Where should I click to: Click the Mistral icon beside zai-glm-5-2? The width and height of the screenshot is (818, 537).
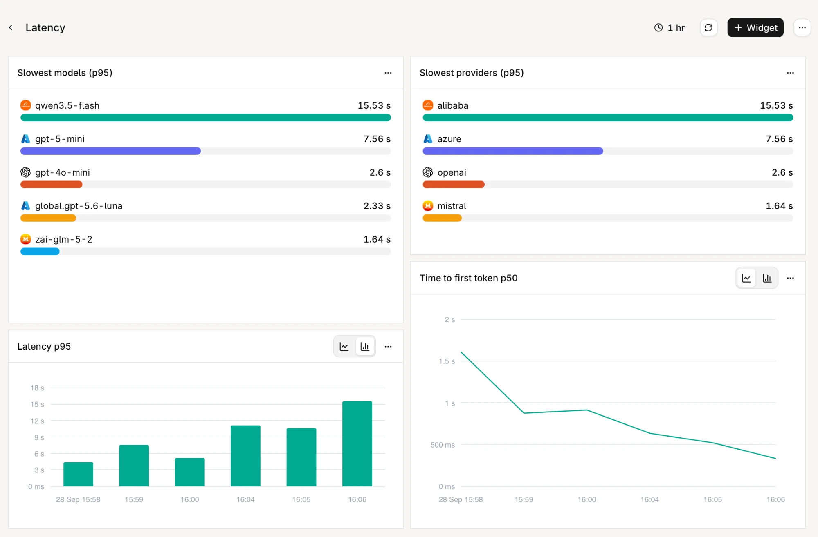pos(25,239)
